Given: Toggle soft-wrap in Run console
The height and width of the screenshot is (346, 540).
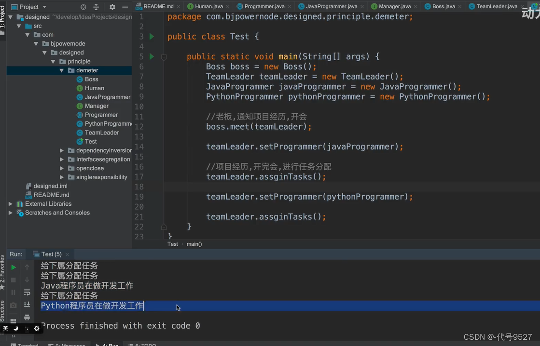Looking at the screenshot, I should (x=27, y=293).
